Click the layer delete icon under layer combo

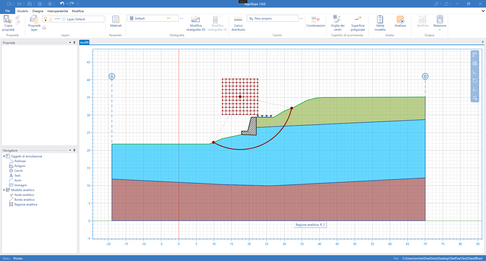tap(44, 28)
